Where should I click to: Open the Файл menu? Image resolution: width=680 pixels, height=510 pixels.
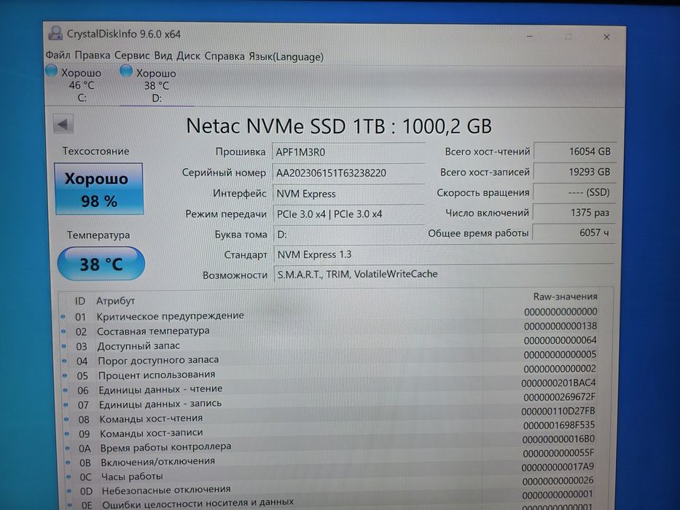pos(58,55)
